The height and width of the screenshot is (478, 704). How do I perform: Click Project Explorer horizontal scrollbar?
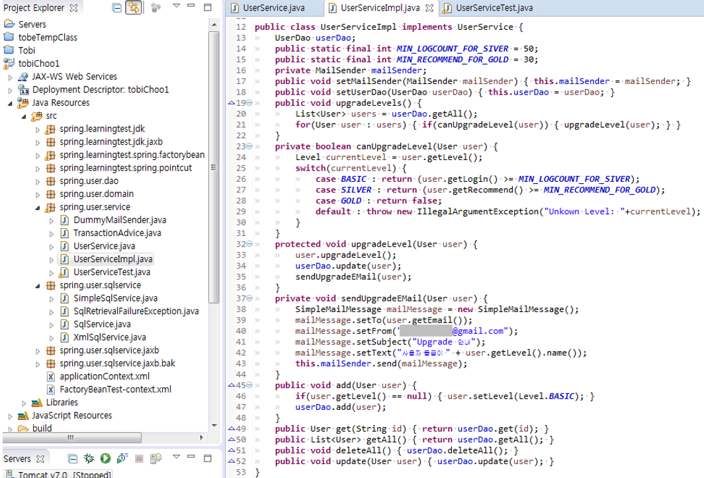point(72,437)
